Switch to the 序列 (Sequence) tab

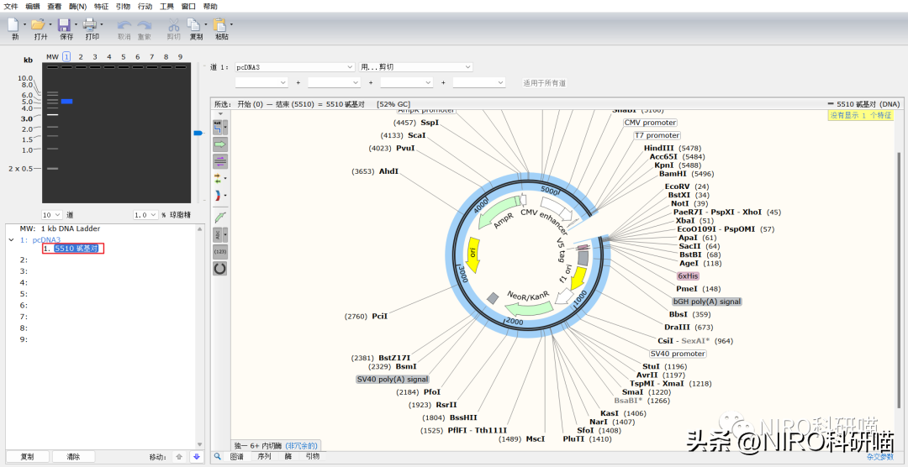pos(263,457)
